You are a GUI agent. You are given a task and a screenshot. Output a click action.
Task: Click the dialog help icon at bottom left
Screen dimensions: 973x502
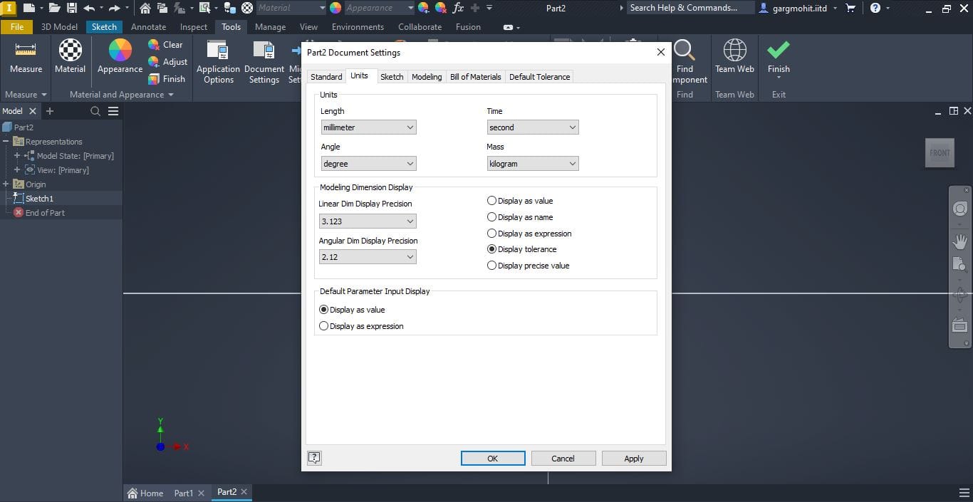click(314, 458)
